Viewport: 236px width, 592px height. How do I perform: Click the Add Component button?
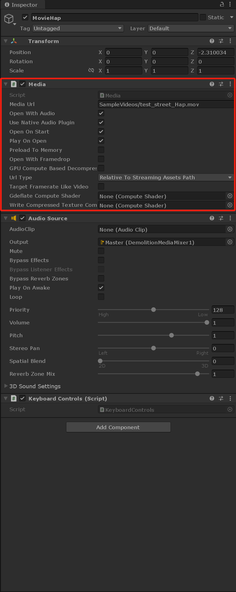118,427
